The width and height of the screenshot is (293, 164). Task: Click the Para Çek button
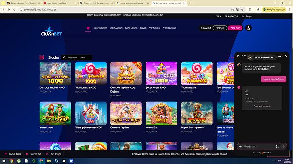click(x=220, y=28)
